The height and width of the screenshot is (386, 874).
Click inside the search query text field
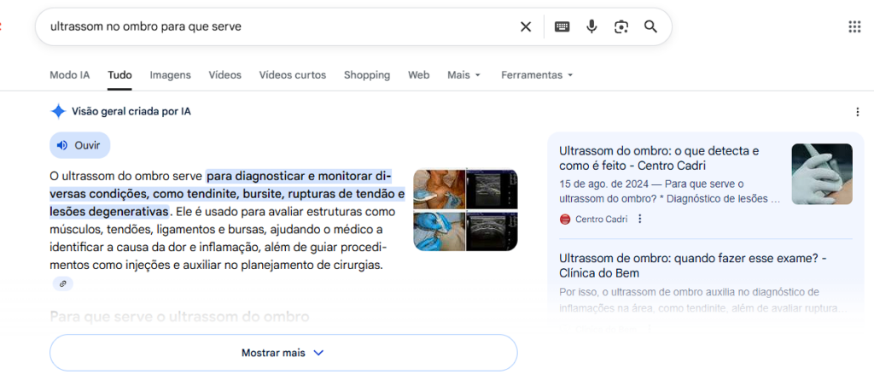pyautogui.click(x=273, y=26)
